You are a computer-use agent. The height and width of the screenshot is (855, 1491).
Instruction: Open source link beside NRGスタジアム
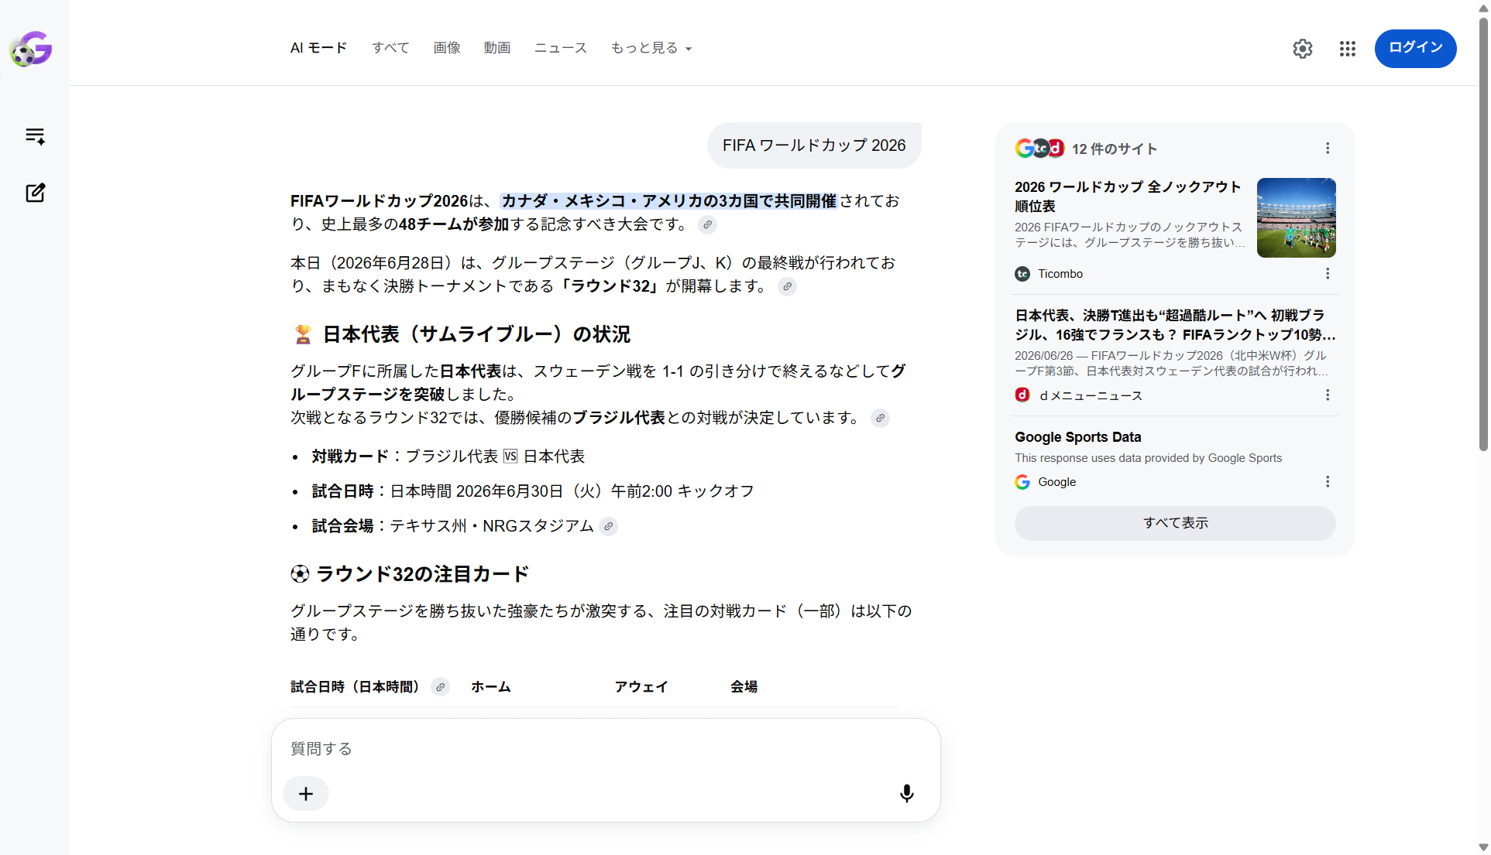click(609, 526)
